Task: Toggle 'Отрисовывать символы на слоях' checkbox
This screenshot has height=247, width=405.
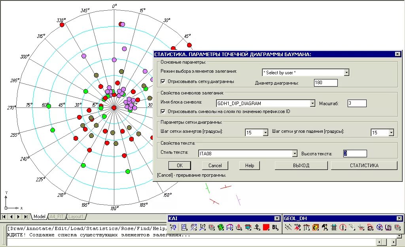Action: [163, 111]
